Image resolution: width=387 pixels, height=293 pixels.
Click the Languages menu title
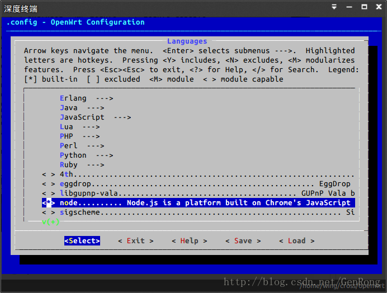(187, 41)
